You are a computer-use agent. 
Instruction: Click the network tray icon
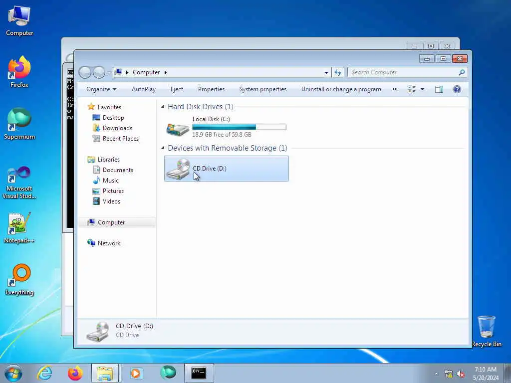coord(449,374)
